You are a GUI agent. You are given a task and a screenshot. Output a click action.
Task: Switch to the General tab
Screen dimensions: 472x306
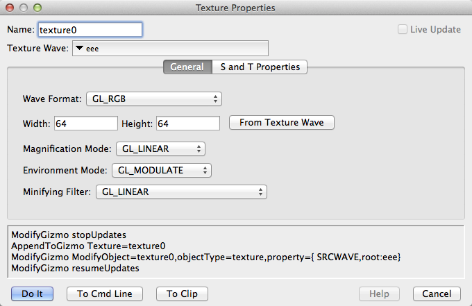pos(187,67)
